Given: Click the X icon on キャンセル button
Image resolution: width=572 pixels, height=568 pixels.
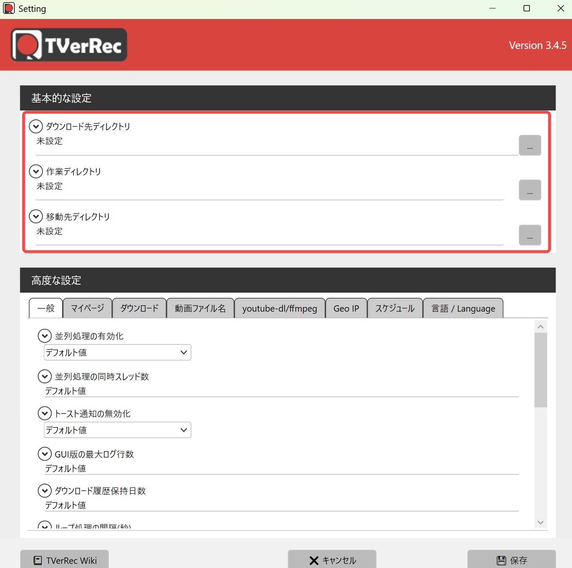Looking at the screenshot, I should 314,560.
